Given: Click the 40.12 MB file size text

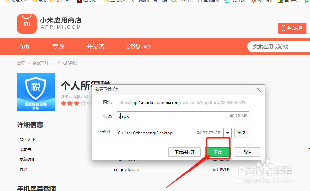Looking at the screenshot, I should click(239, 116).
